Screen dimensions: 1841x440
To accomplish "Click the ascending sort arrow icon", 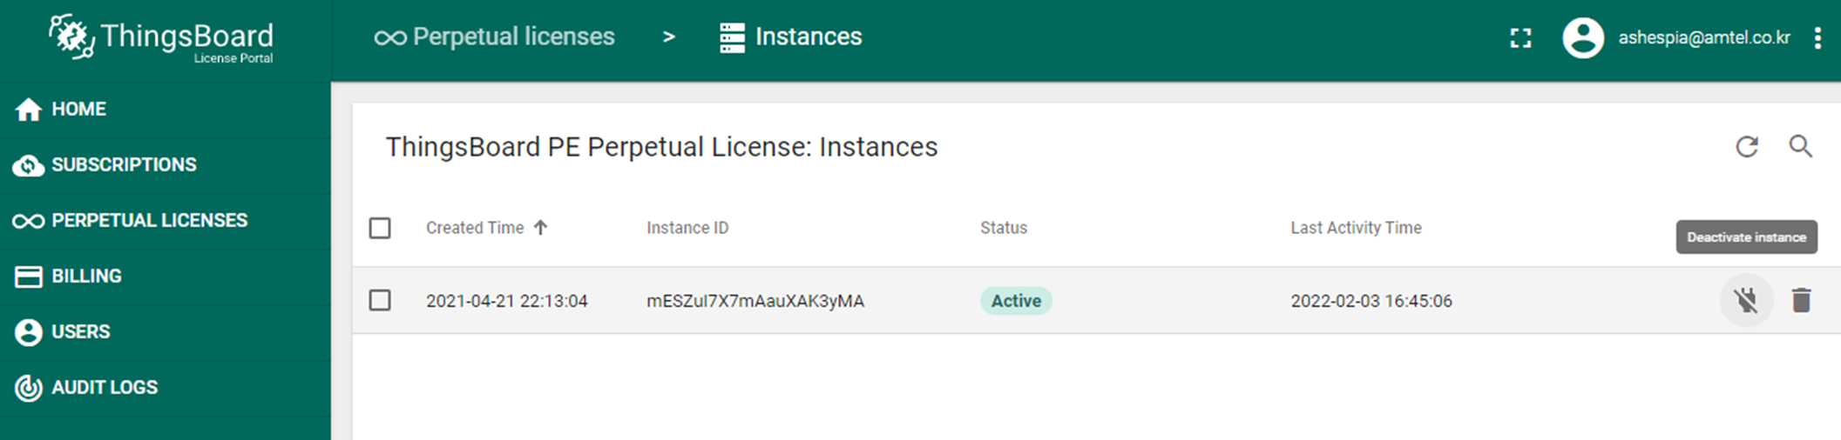I will point(540,228).
